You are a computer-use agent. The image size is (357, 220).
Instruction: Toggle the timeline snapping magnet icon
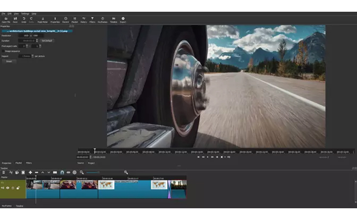[x=62, y=173]
